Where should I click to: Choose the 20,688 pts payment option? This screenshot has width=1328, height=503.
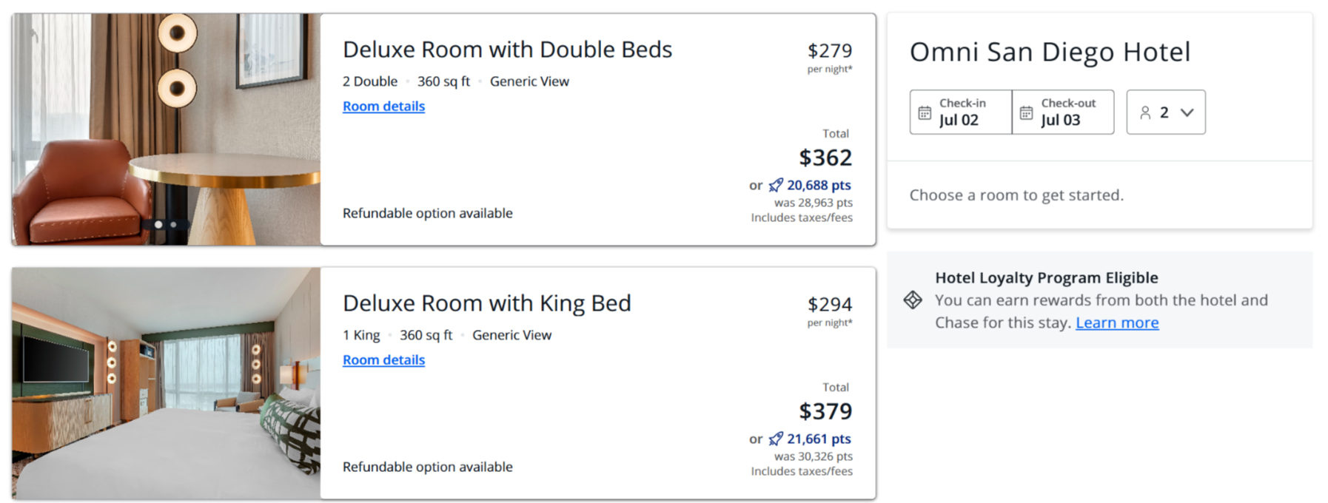pyautogui.click(x=818, y=185)
